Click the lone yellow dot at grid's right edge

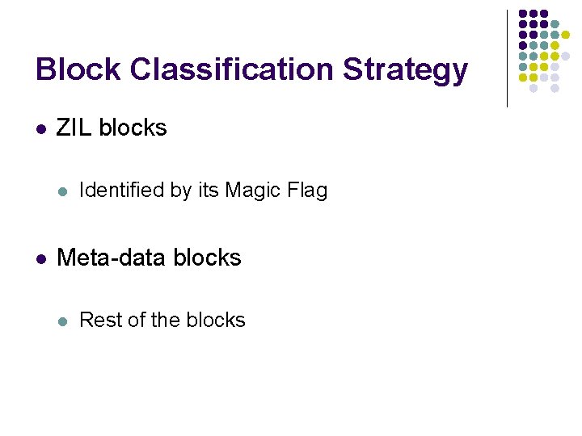pyautogui.click(x=565, y=35)
